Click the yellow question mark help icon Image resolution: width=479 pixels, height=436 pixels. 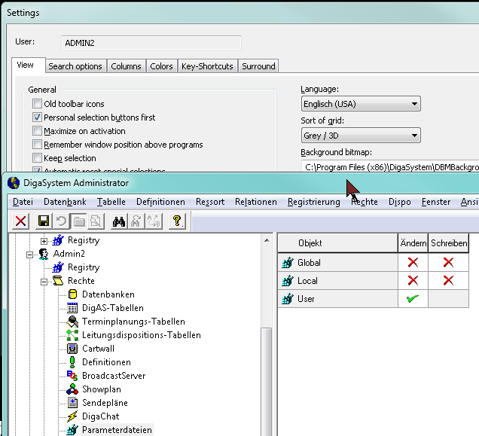pyautogui.click(x=178, y=221)
